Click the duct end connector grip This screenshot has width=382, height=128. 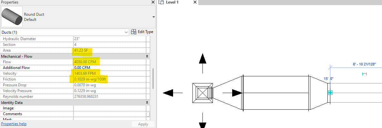[x=330, y=93]
